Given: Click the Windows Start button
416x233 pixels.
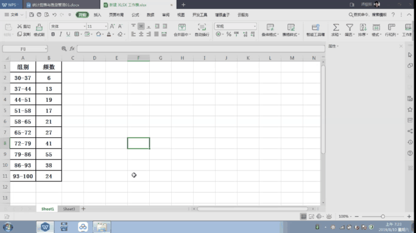Looking at the screenshot, I should pos(8,227).
